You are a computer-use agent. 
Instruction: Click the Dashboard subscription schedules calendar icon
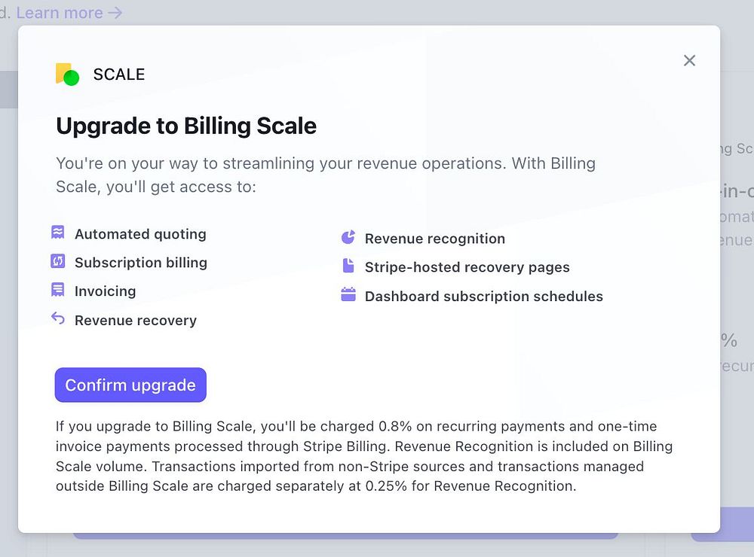point(348,294)
